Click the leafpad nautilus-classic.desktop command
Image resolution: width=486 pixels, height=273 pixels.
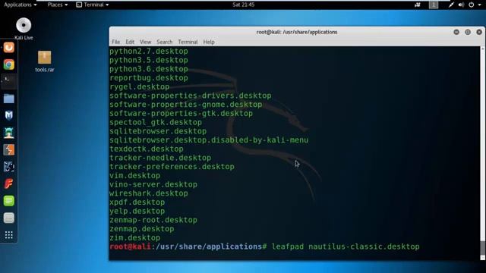(x=346, y=246)
